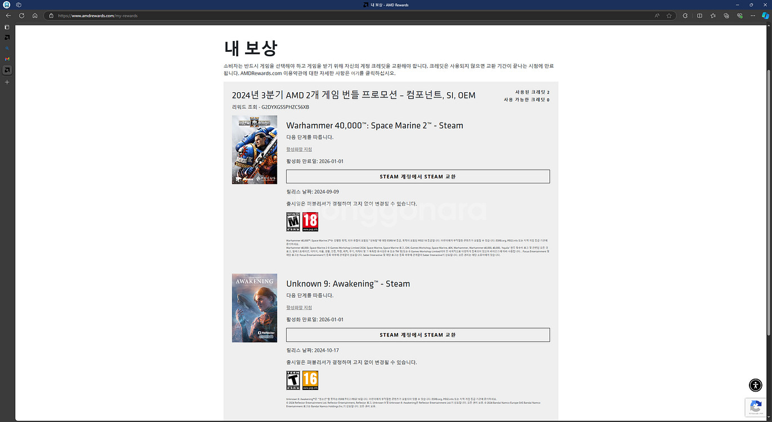This screenshot has height=422, width=772.
Task: Click Unknown 9: Awakening - Steam title
Action: pos(348,284)
